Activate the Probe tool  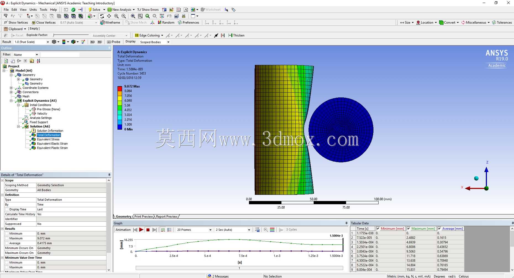pyautogui.click(x=114, y=42)
